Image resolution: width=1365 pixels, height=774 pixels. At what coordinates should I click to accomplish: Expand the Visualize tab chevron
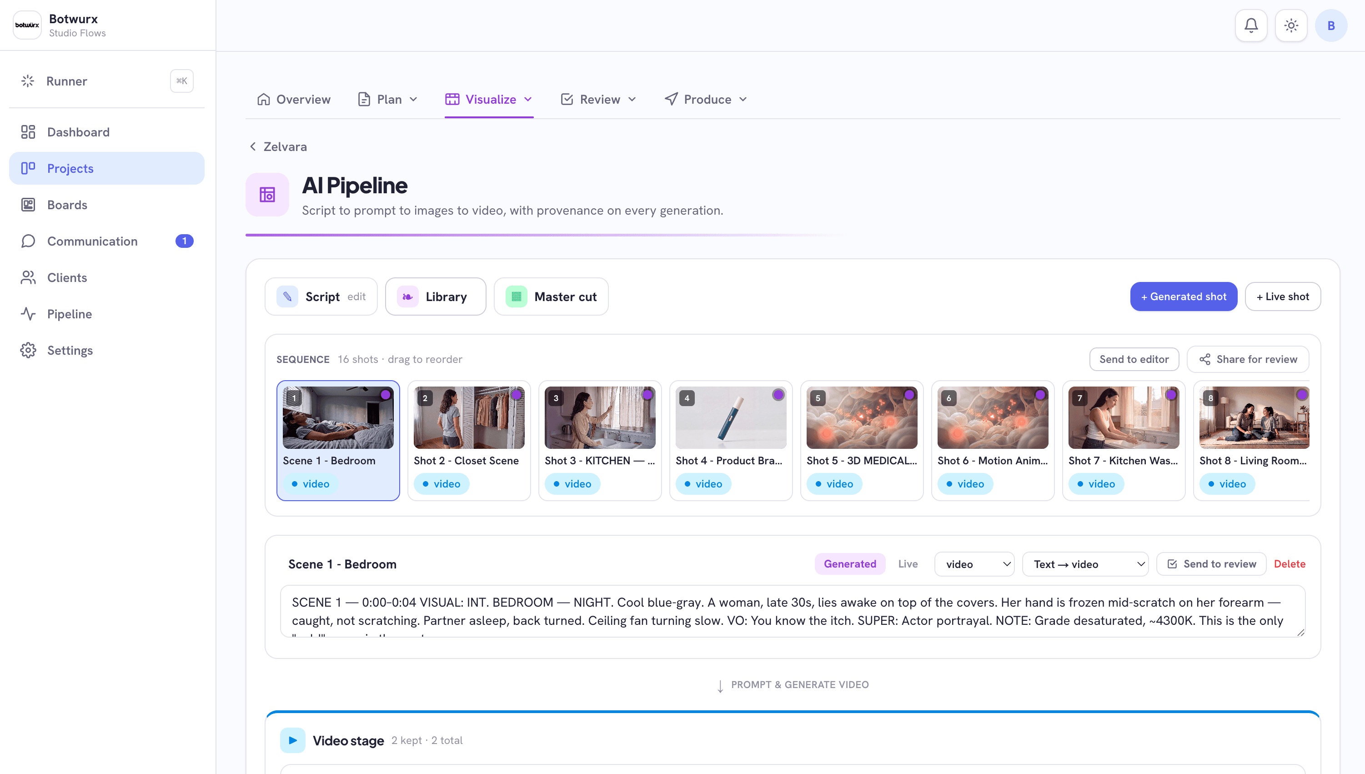tap(528, 100)
